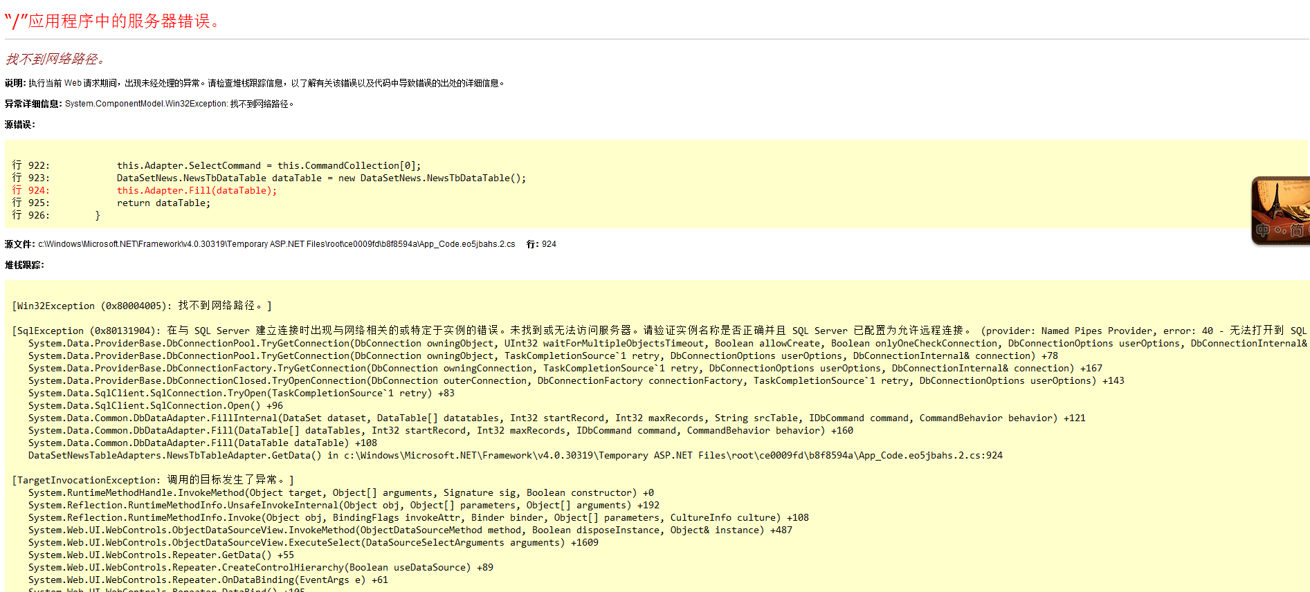The image size is (1310, 592).
Task: Click System.ComponentModel.Win32Exception exception text
Action: pyautogui.click(x=146, y=104)
